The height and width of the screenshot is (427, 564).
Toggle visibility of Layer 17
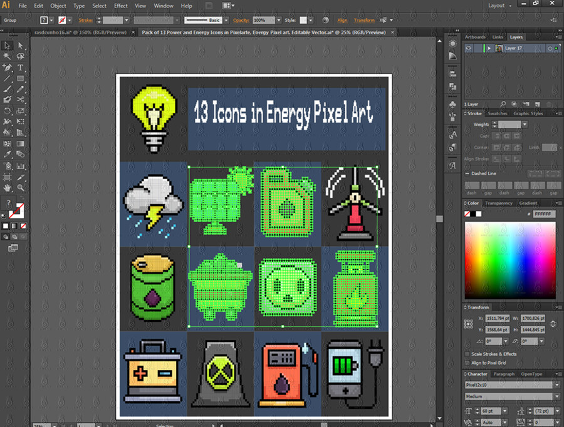[469, 48]
